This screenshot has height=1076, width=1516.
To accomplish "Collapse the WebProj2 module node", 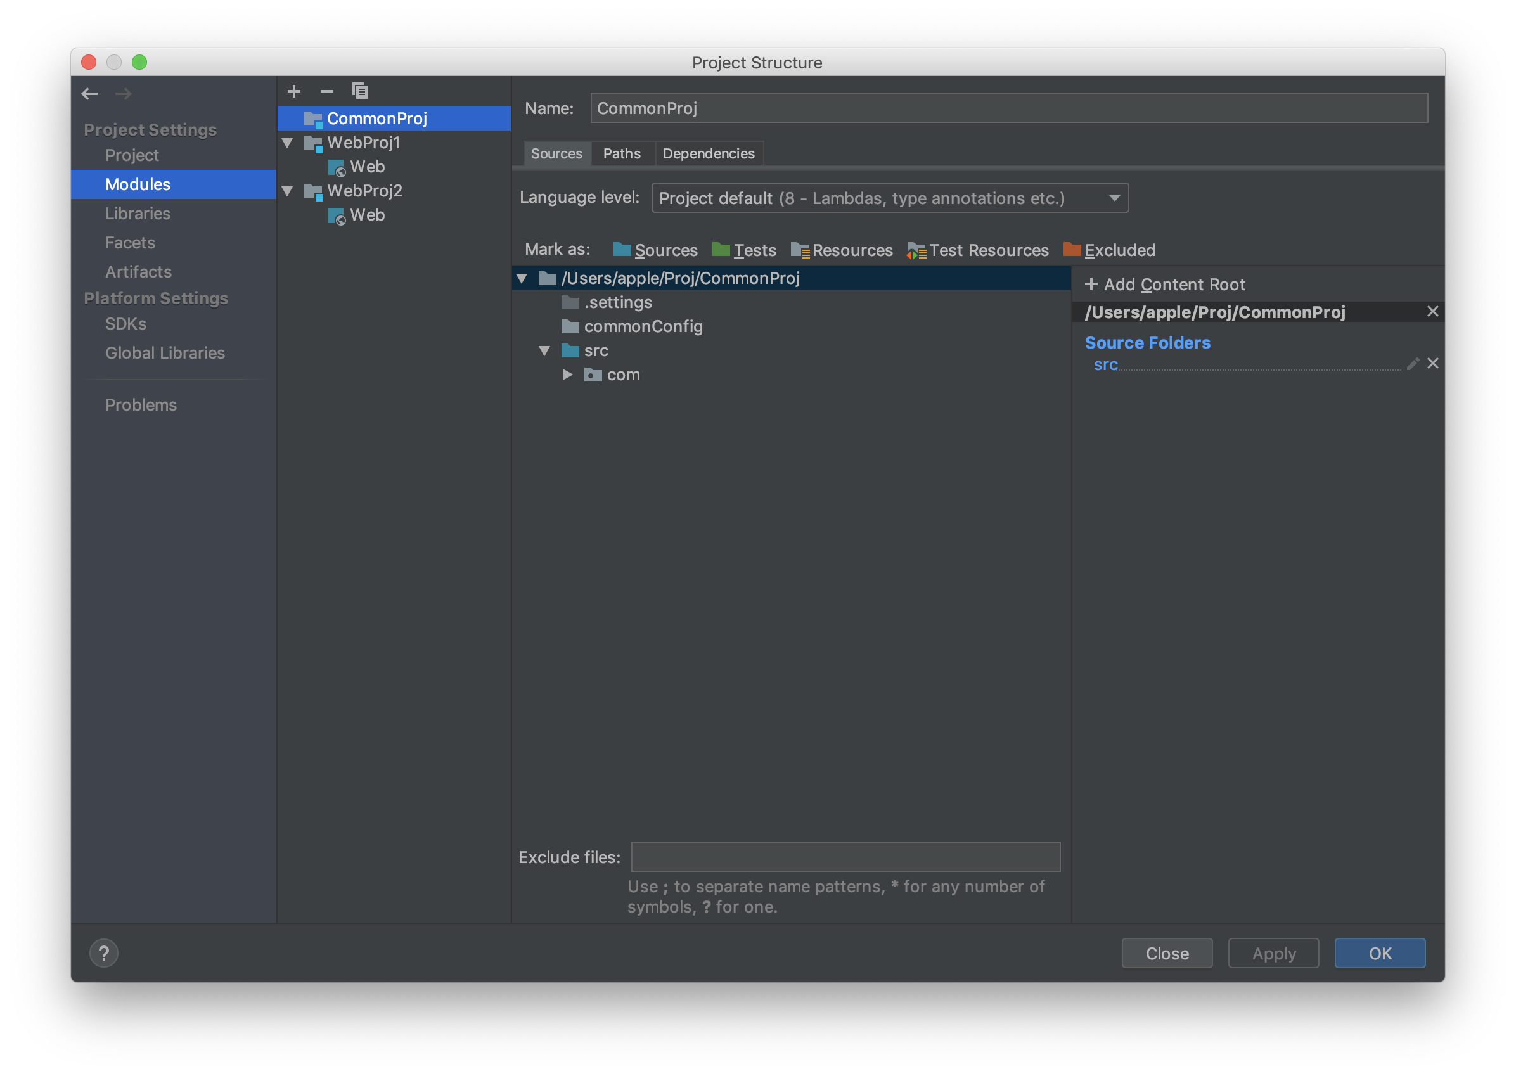I will click(x=288, y=191).
